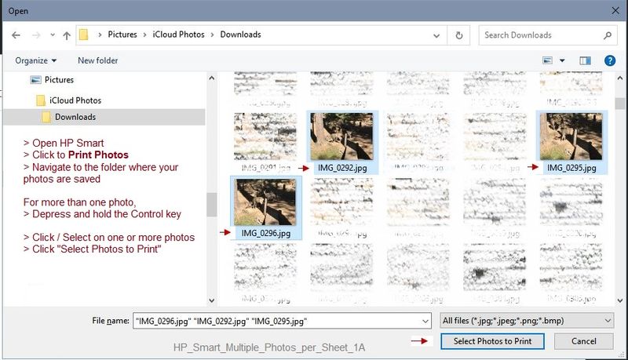The image size is (628, 360).
Task: Select the IMG_0296.jpg thumbnail
Action: tap(265, 202)
